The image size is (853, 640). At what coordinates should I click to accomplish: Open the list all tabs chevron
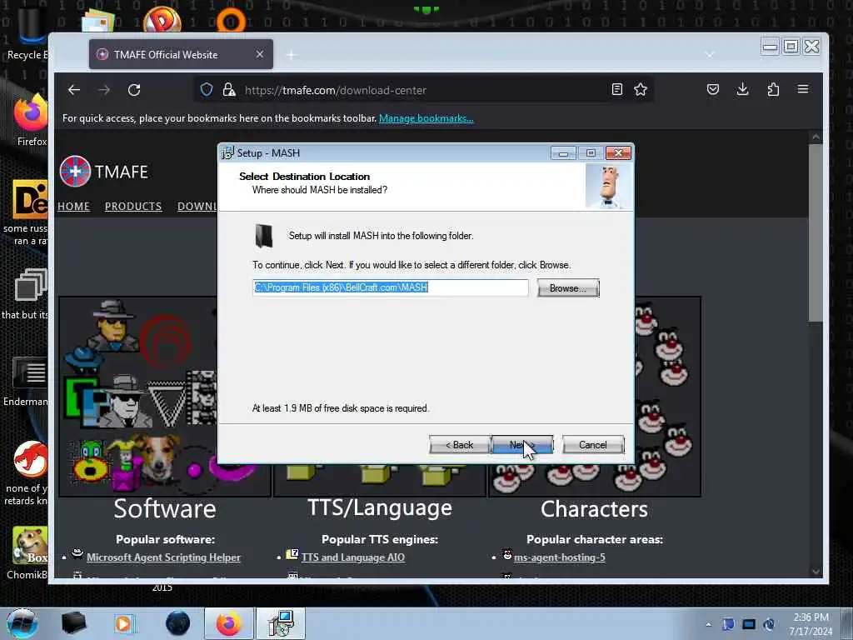710,54
